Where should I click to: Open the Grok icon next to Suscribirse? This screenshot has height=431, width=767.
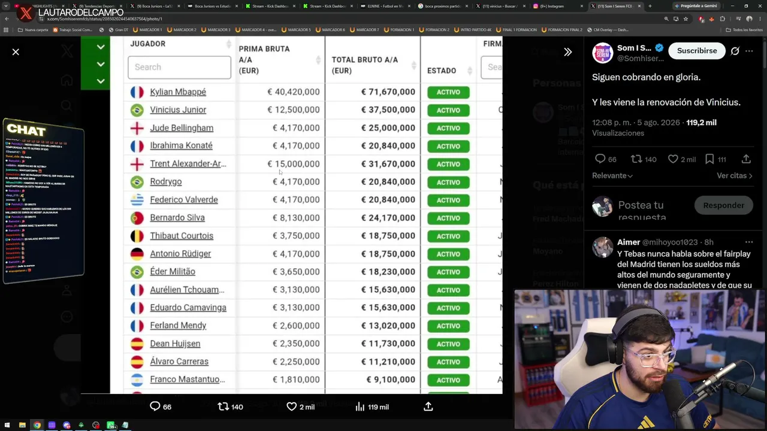[x=735, y=51]
